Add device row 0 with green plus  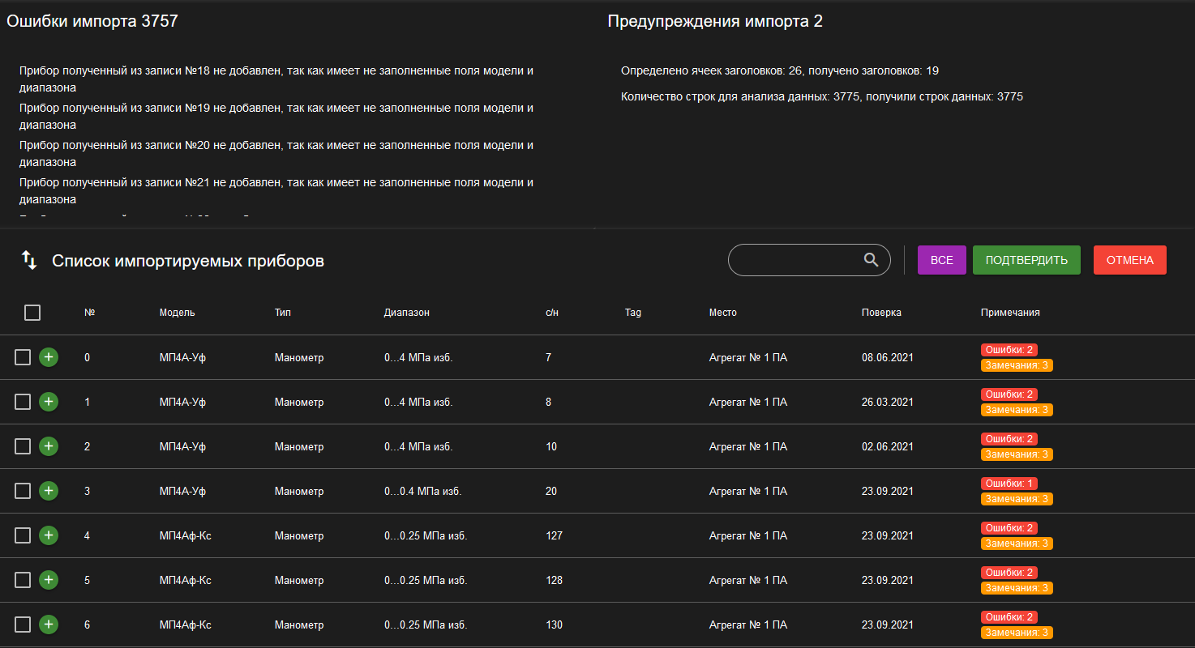click(49, 357)
